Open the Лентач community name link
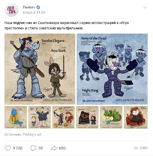Screen dimensions: 153x156 pyautogui.click(x=29, y=7)
